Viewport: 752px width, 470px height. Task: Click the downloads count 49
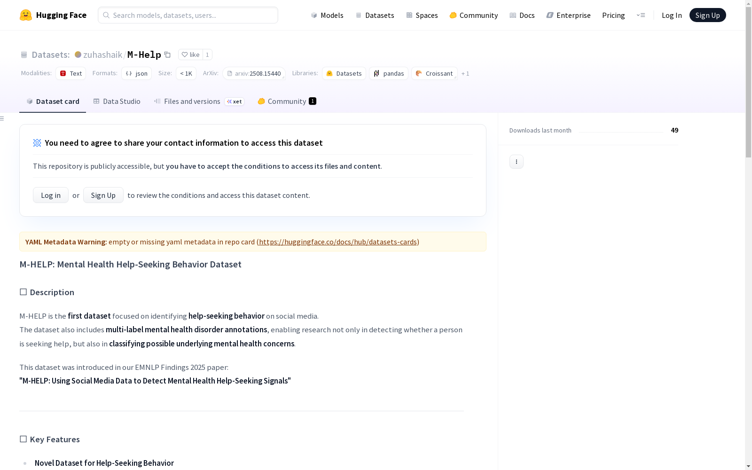(x=674, y=130)
